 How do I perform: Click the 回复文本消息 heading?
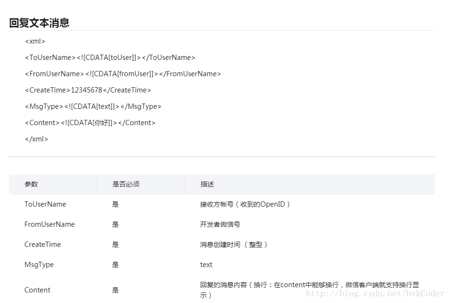coord(39,23)
